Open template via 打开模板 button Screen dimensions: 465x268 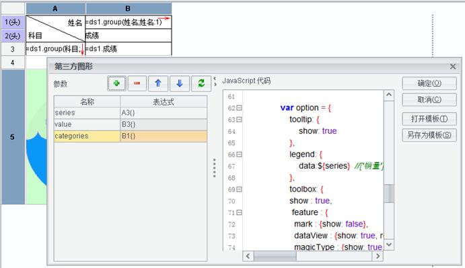429,119
